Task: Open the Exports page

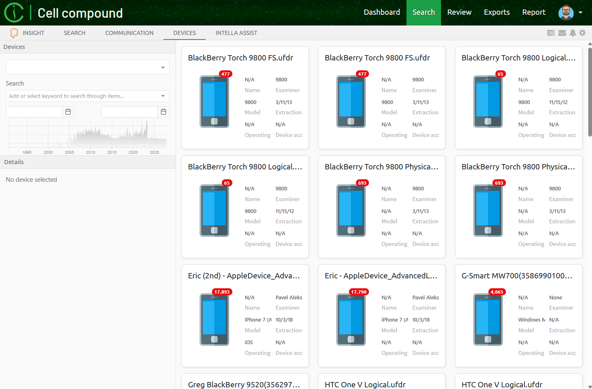Action: coord(497,12)
